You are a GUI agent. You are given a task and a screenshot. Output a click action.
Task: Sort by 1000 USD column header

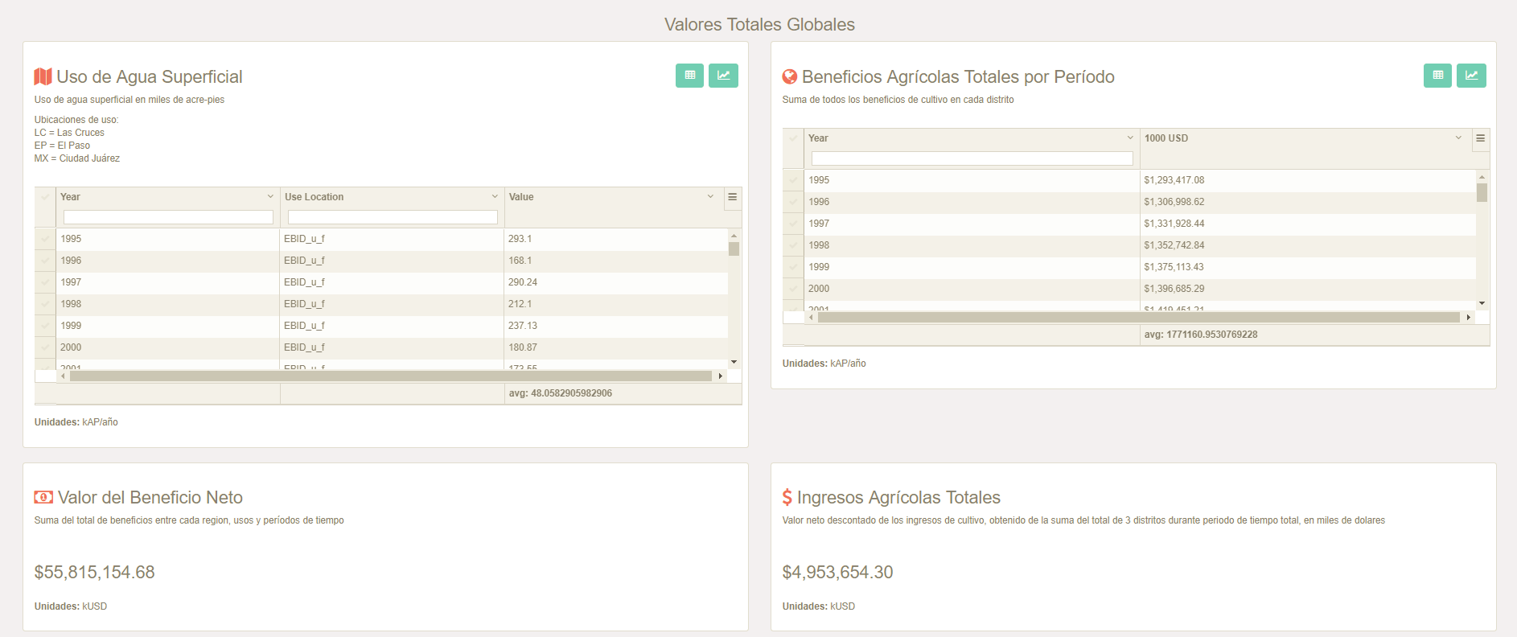click(x=1166, y=138)
